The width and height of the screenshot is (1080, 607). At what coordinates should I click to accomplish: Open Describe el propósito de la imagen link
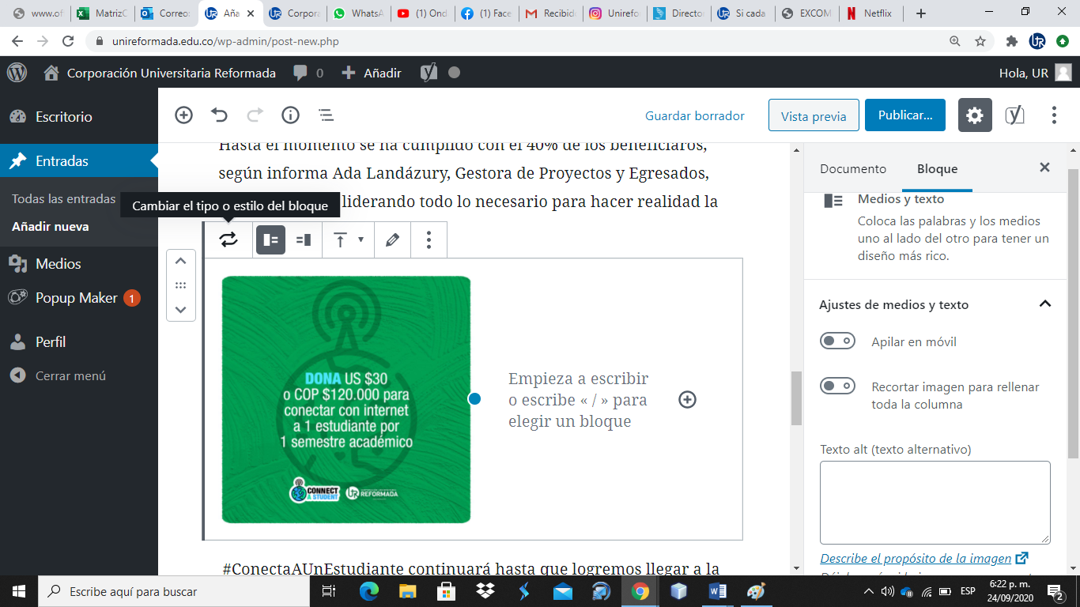tap(924, 558)
